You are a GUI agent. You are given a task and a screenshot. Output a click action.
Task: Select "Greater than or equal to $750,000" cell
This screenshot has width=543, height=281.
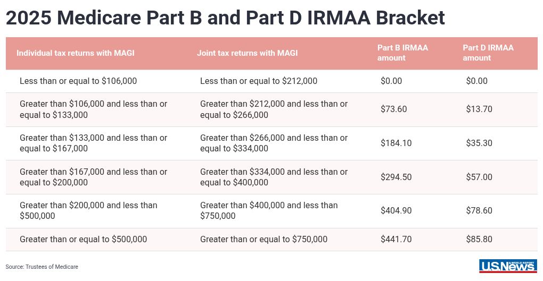264,240
